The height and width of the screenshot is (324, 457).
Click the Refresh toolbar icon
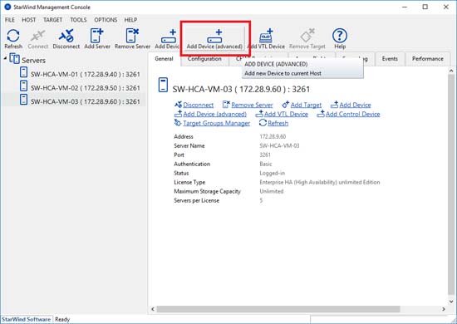[13, 39]
